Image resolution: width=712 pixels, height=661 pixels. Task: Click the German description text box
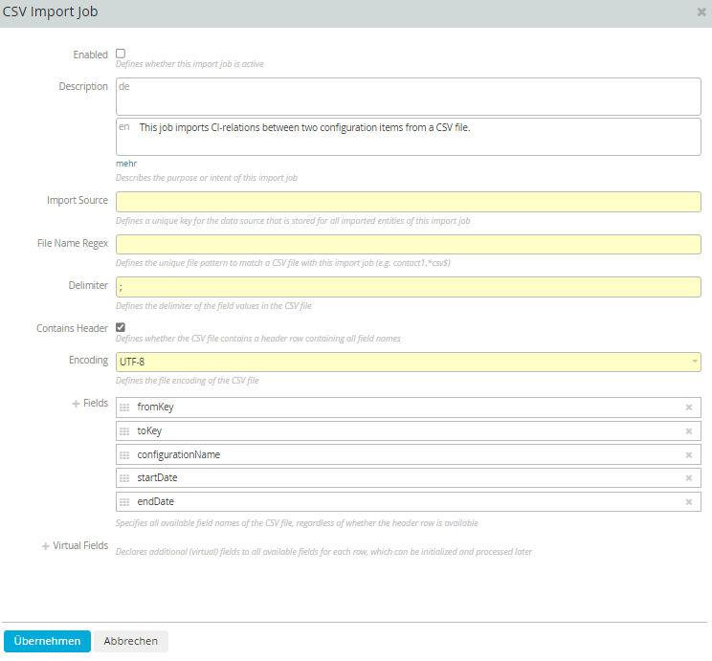click(409, 97)
